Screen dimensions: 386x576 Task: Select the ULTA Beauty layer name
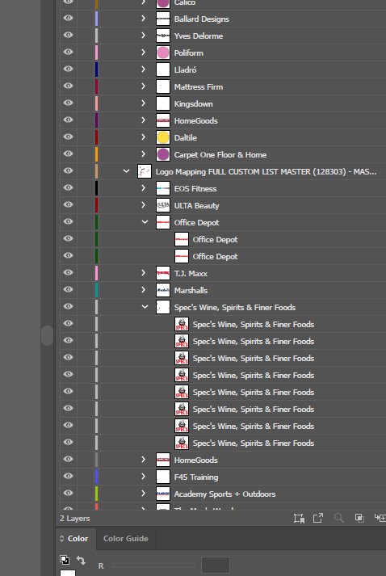tap(196, 206)
